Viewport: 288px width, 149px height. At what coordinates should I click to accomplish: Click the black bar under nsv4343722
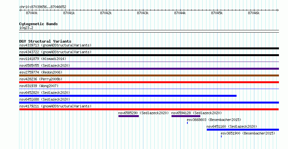click(x=149, y=55)
